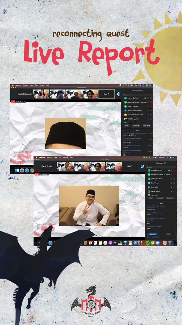Click Andrew's avatar in front participants list

149,170
